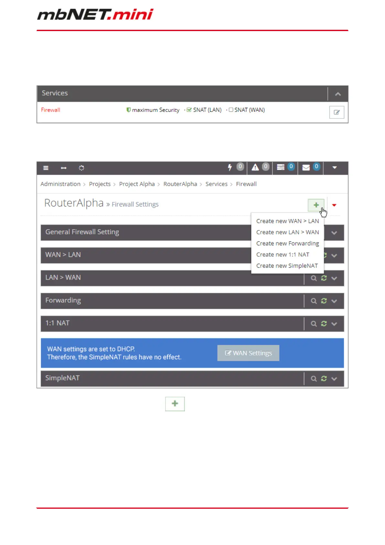Image resolution: width=385 pixels, height=545 pixels.
Task: Search within the Forwarding section
Action: click(x=314, y=301)
